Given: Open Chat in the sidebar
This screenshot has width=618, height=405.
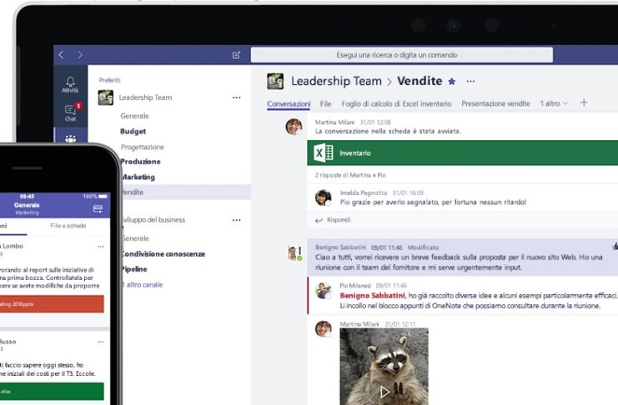Looking at the screenshot, I should point(70,112).
